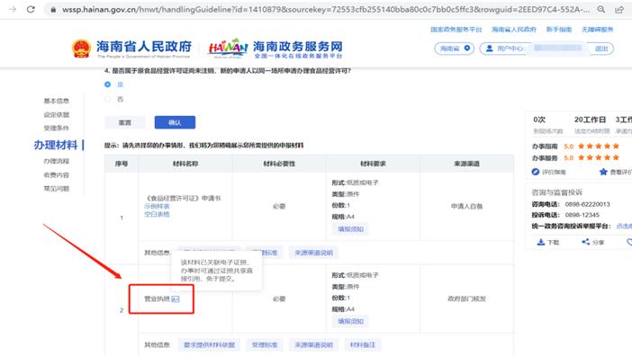Image resolution: width=632 pixels, height=356 pixels.
Task: Click 填报须知 in row 1
Action: 351,229
